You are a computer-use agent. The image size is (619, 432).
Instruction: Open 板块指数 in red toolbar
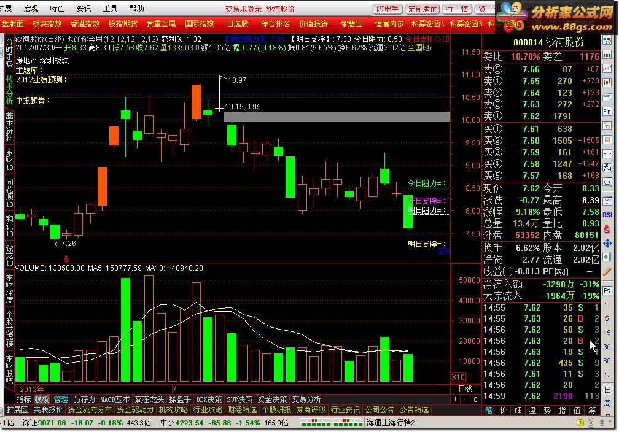tap(47, 24)
